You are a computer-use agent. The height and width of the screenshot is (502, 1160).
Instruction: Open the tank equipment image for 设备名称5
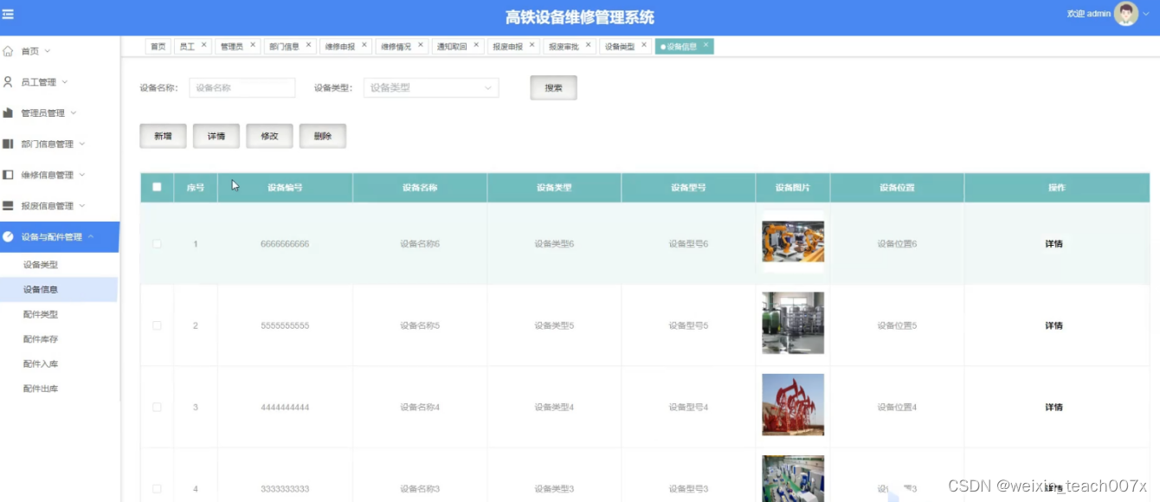pos(793,323)
